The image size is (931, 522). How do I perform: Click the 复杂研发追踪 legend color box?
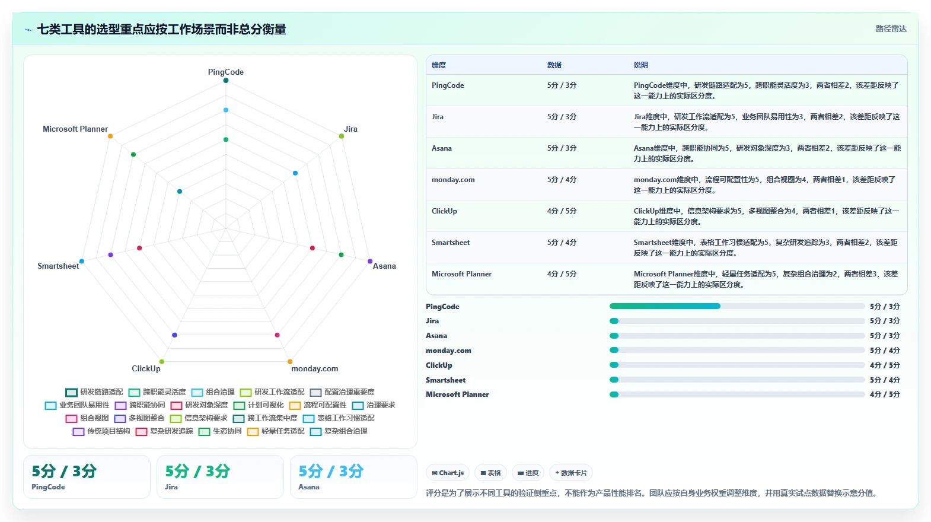[141, 431]
